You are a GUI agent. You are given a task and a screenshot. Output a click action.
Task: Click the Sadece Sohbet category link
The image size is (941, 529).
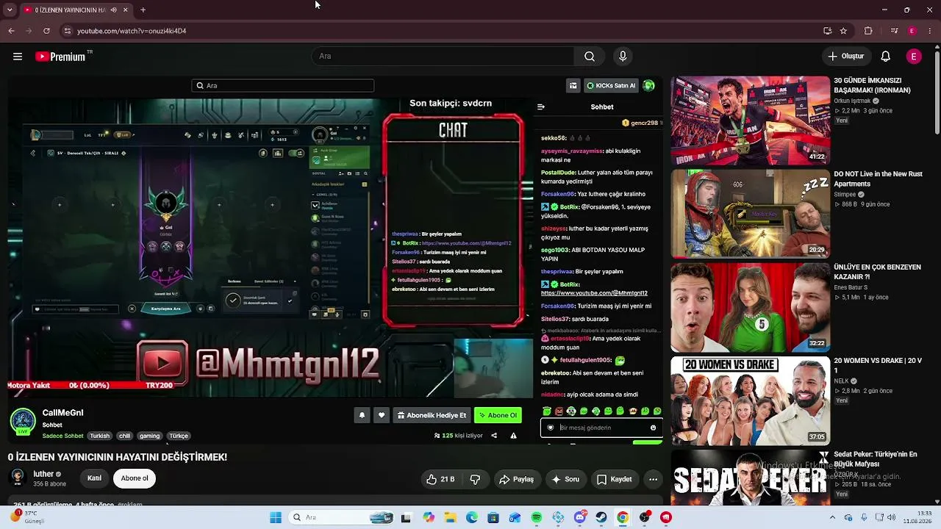62,436
